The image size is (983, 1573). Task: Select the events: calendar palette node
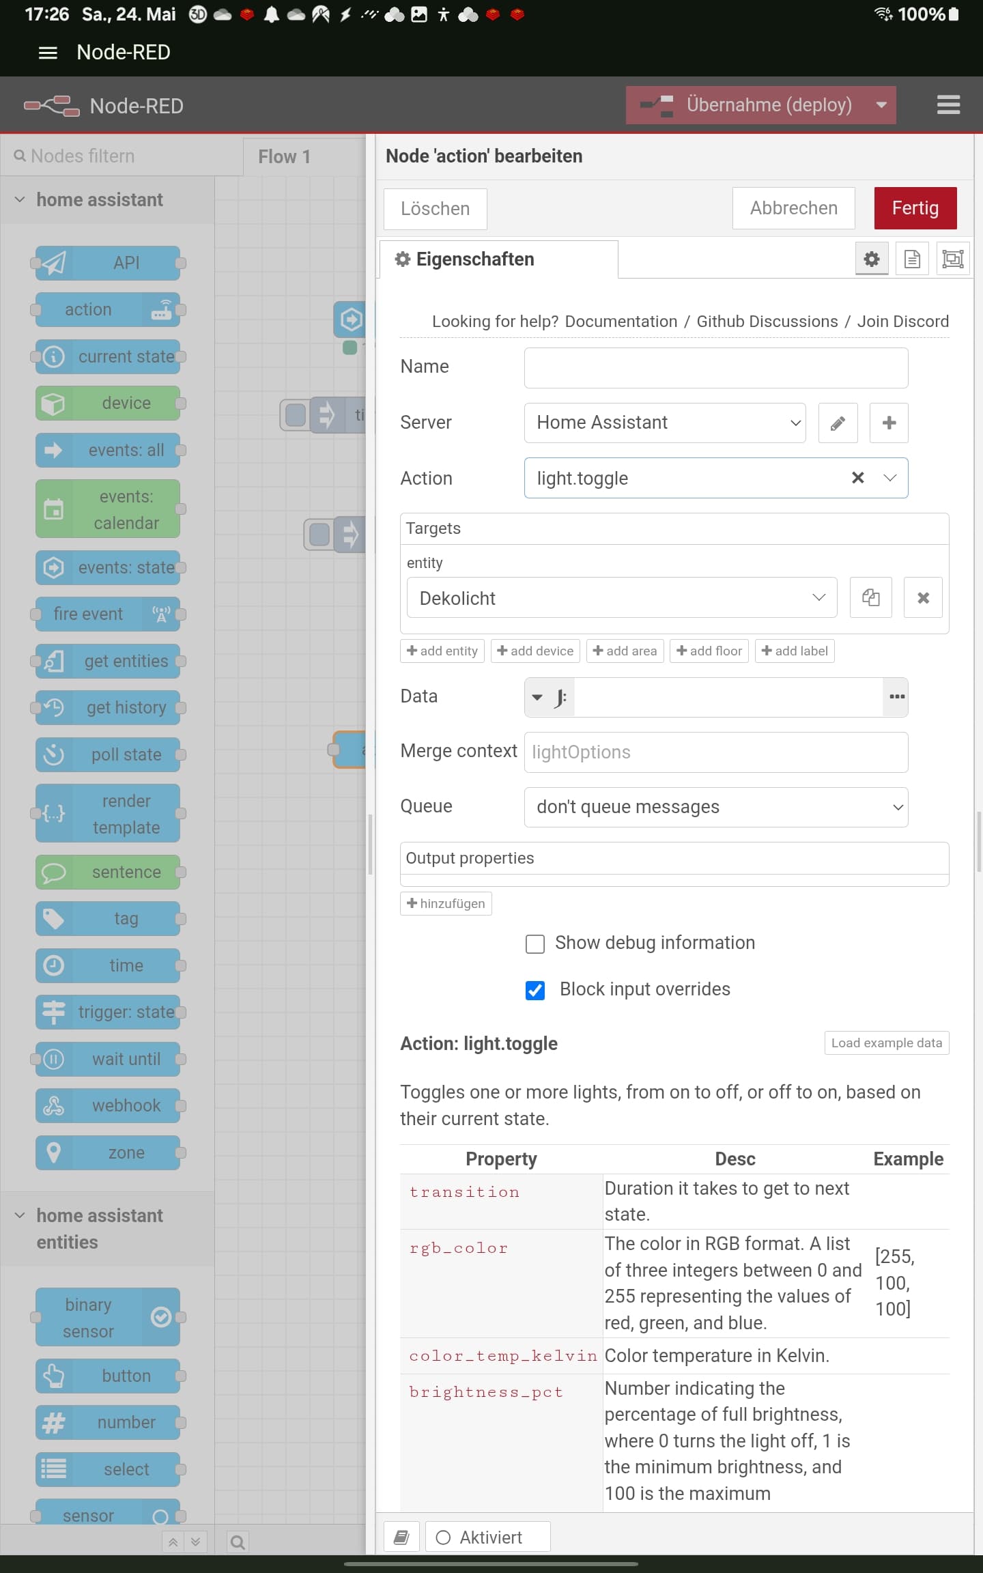pos(108,509)
